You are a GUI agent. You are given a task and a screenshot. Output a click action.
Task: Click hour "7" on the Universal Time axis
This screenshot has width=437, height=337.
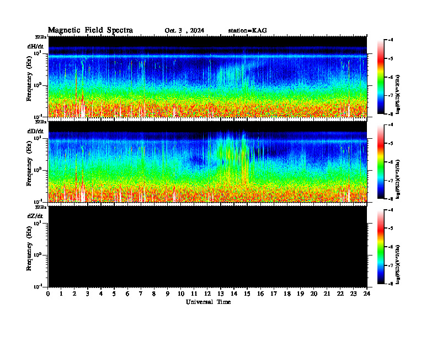click(x=141, y=293)
